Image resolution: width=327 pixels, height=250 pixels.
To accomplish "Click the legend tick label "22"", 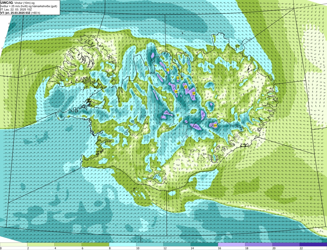I will point(301,248).
